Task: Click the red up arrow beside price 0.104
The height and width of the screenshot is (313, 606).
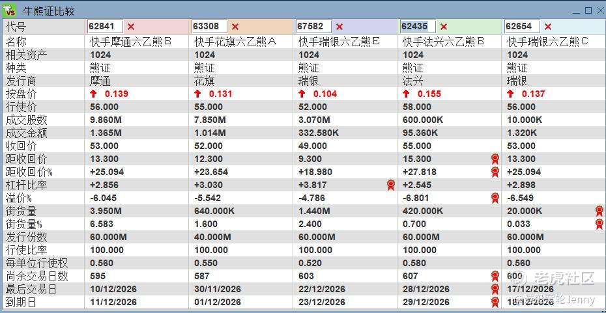Action: click(302, 94)
